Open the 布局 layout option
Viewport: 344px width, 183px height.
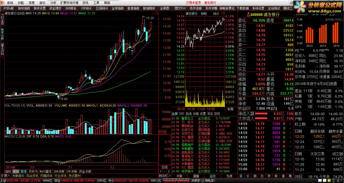pos(230,109)
